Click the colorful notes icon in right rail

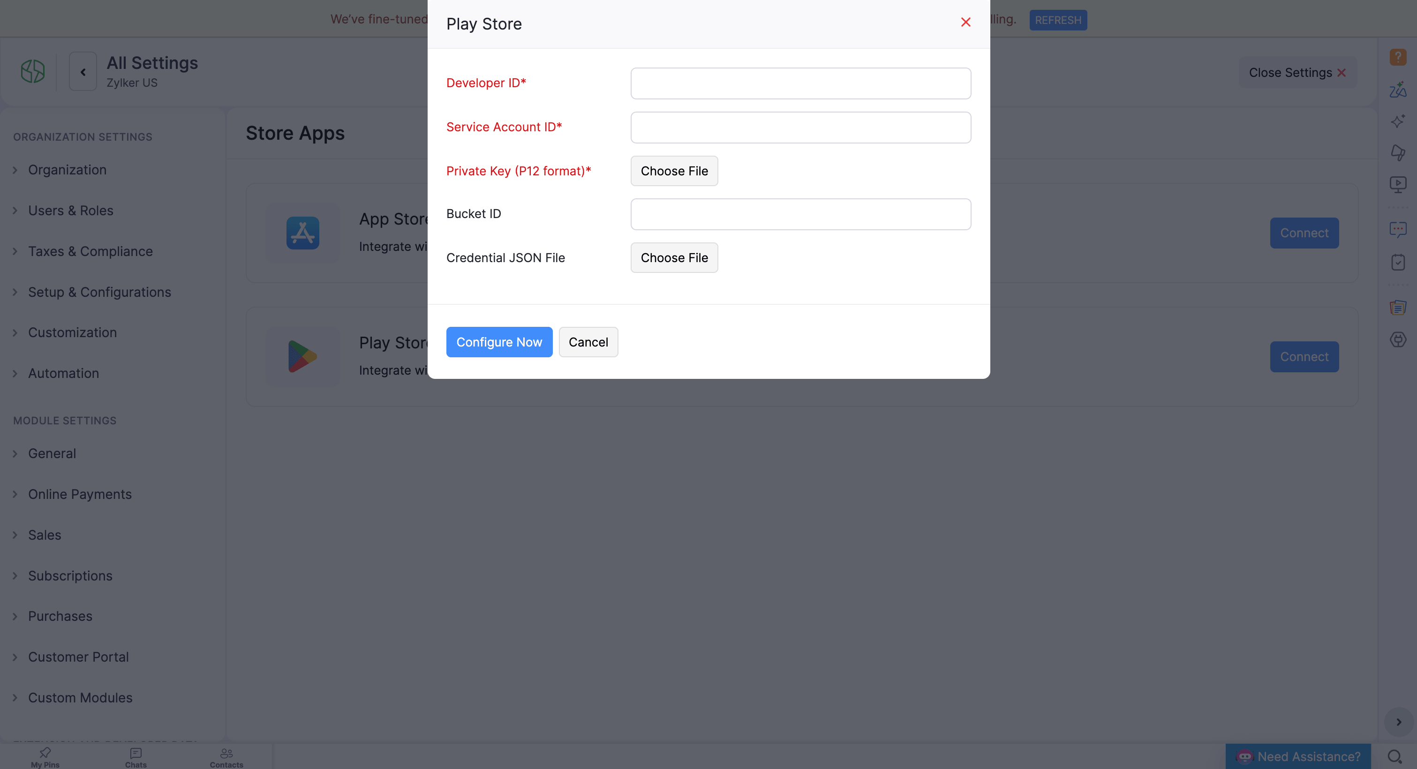1398,307
